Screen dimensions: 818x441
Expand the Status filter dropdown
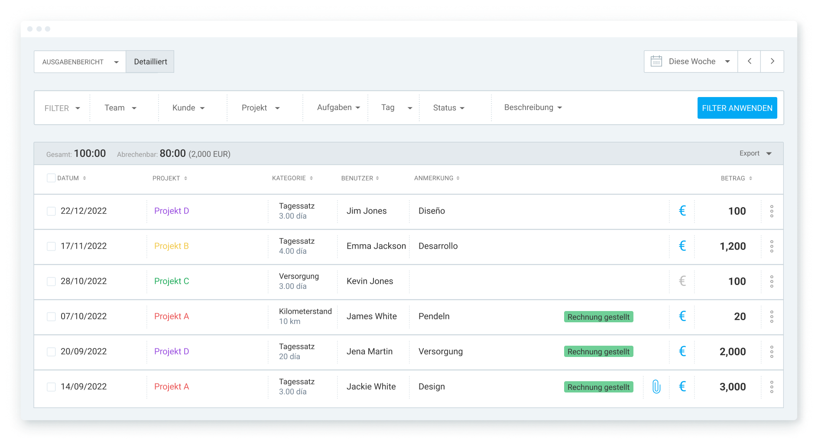tap(448, 107)
